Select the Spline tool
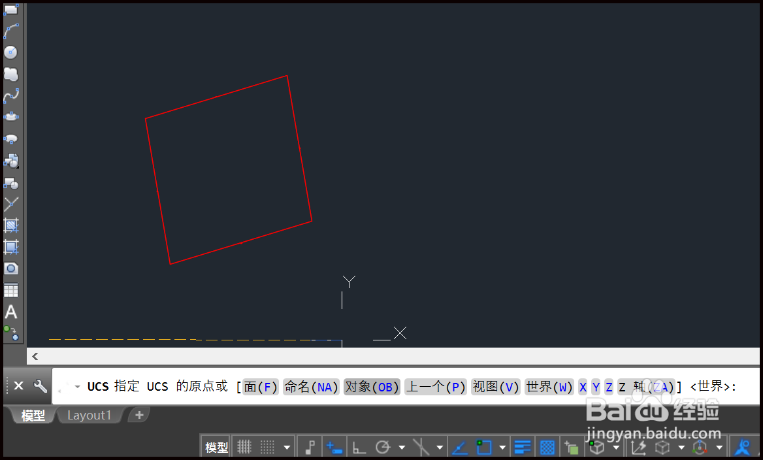The width and height of the screenshot is (763, 460). point(10,95)
